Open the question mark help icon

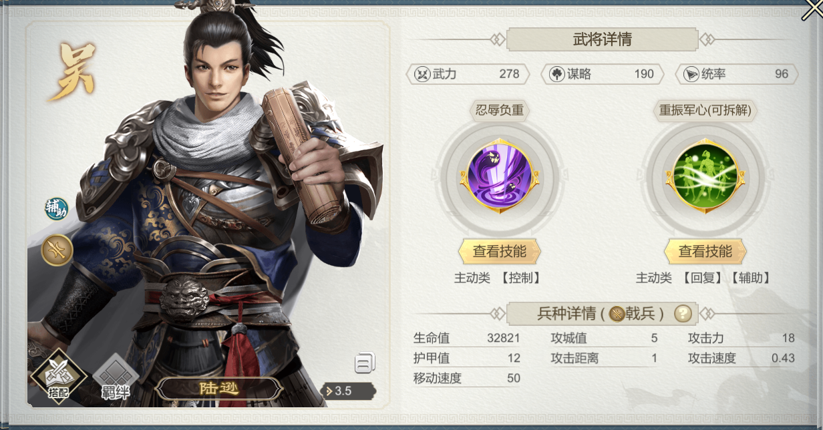pyautogui.click(x=682, y=313)
